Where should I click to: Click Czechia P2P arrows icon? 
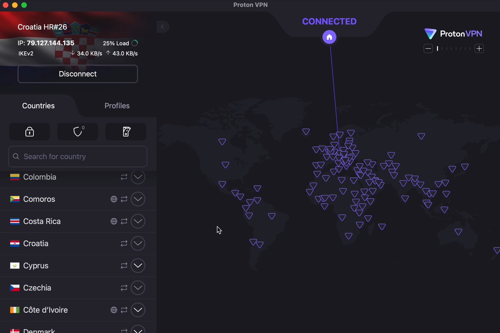coord(124,288)
